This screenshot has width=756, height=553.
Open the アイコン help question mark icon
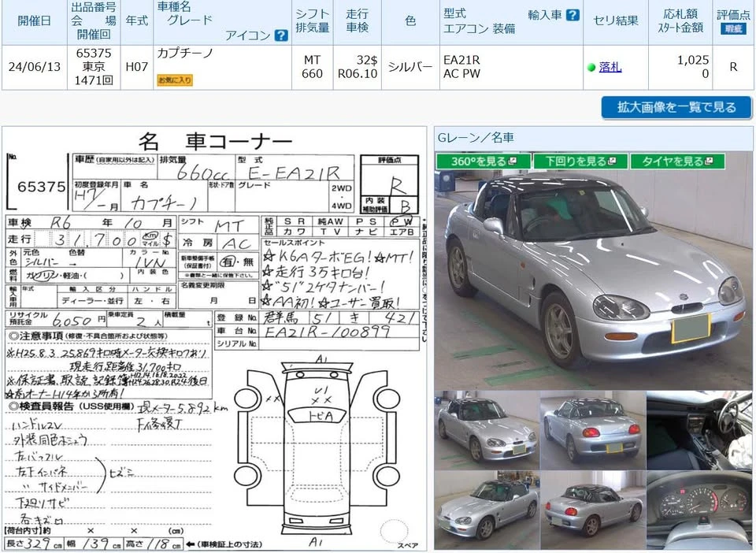(x=280, y=35)
